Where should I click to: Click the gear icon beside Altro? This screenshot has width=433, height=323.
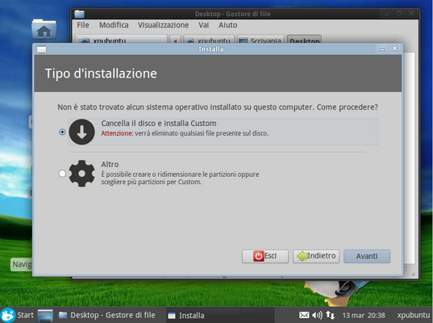coord(81,174)
